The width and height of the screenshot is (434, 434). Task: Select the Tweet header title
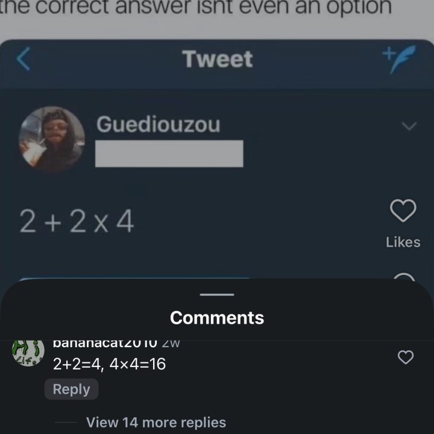[218, 59]
